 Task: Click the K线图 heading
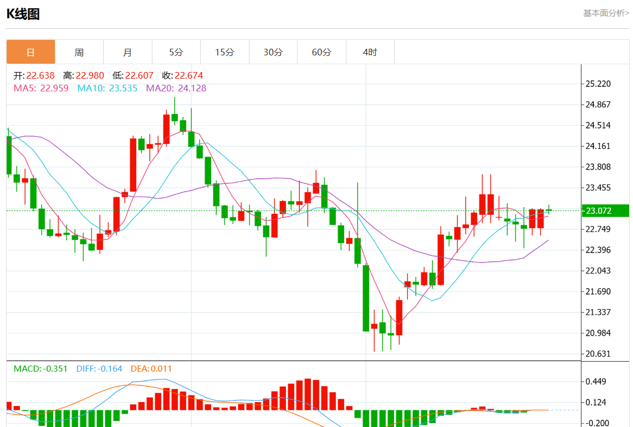pyautogui.click(x=23, y=14)
